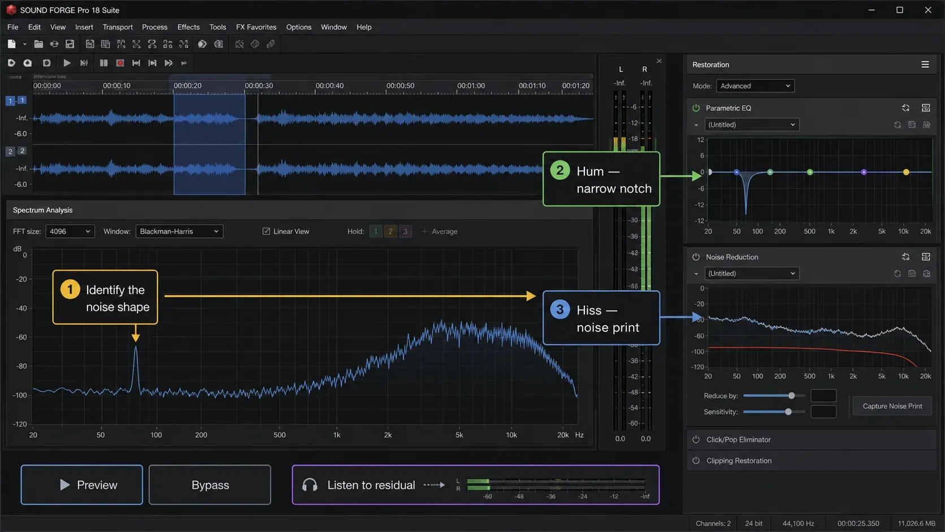Screen dimensions: 945x532
Task: Click the last preset icon in the Noise Reduction row
Action: coord(926,274)
